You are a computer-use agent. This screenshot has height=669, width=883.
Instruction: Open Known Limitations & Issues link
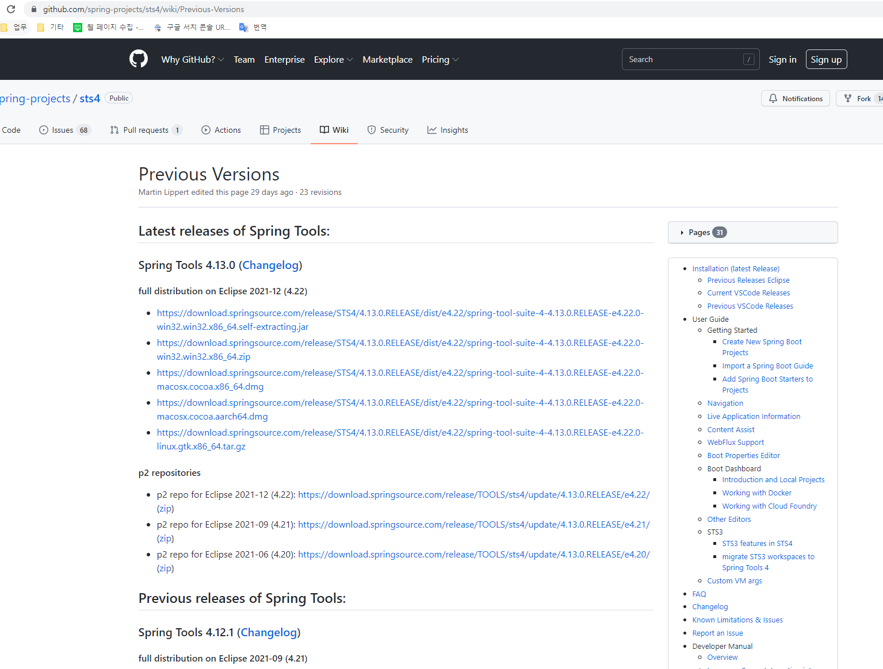pos(737,620)
